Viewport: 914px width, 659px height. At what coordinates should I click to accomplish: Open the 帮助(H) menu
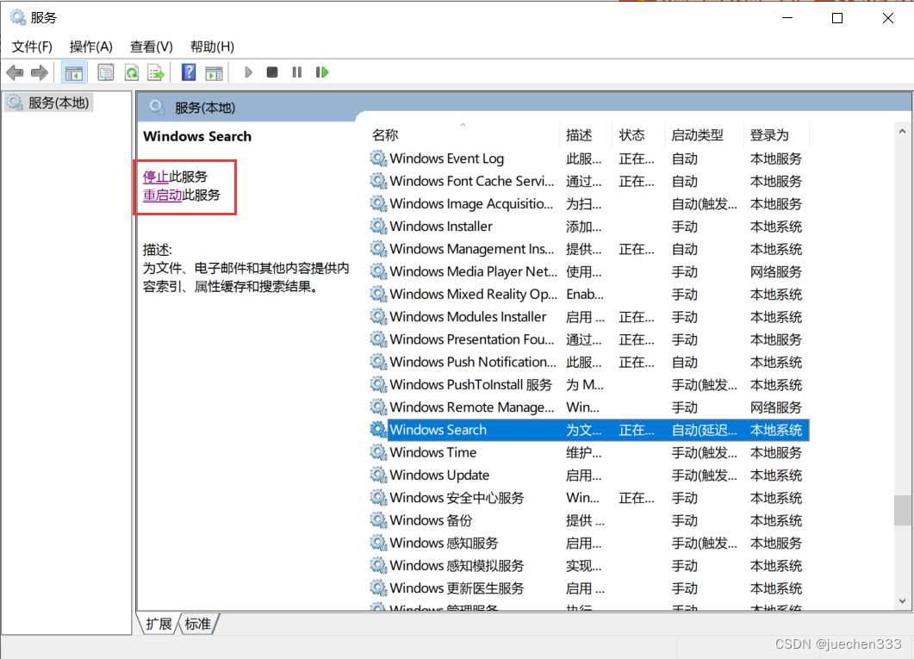tap(212, 47)
